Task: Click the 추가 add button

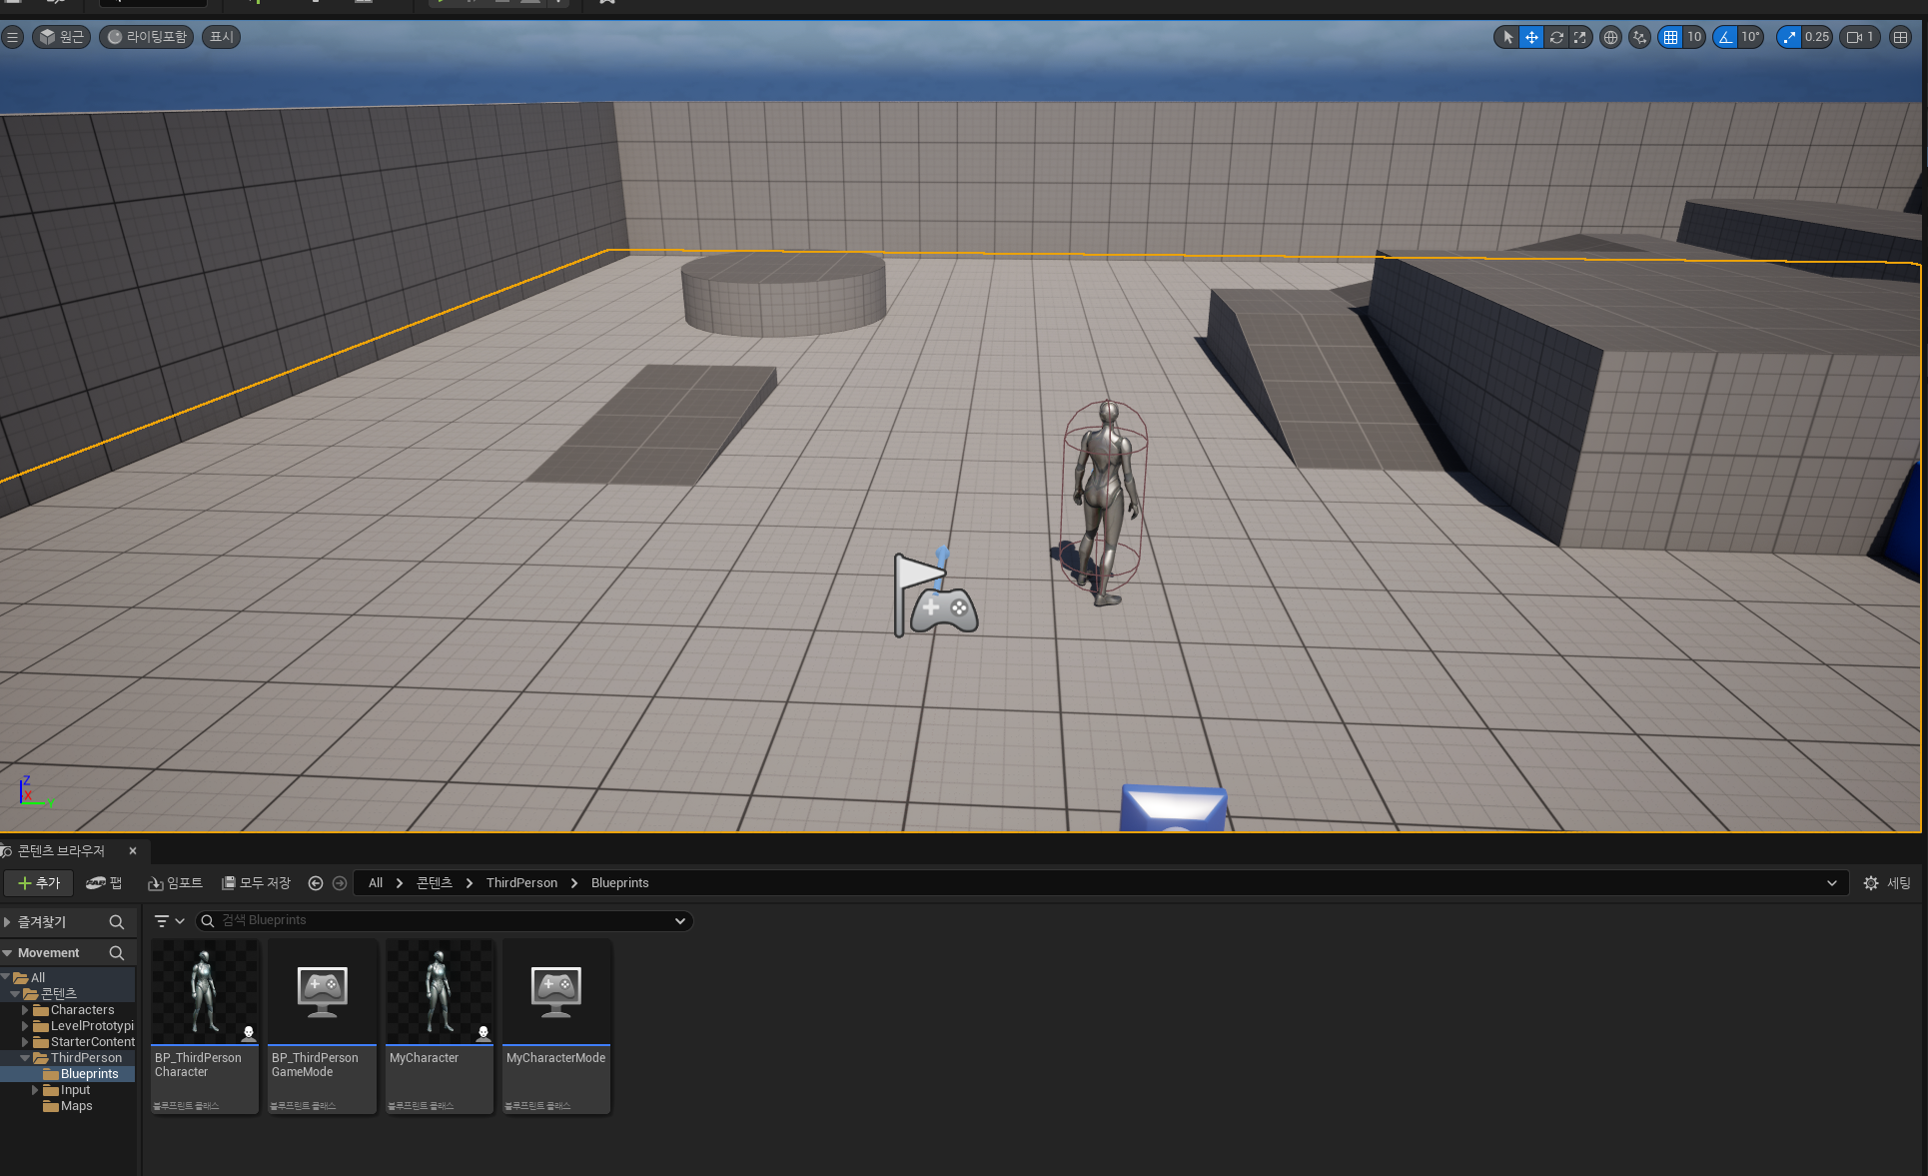Action: coord(39,883)
